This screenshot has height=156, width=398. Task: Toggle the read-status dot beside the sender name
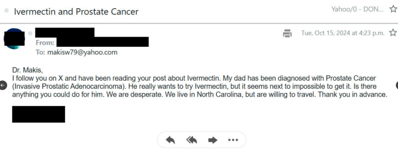30,33
